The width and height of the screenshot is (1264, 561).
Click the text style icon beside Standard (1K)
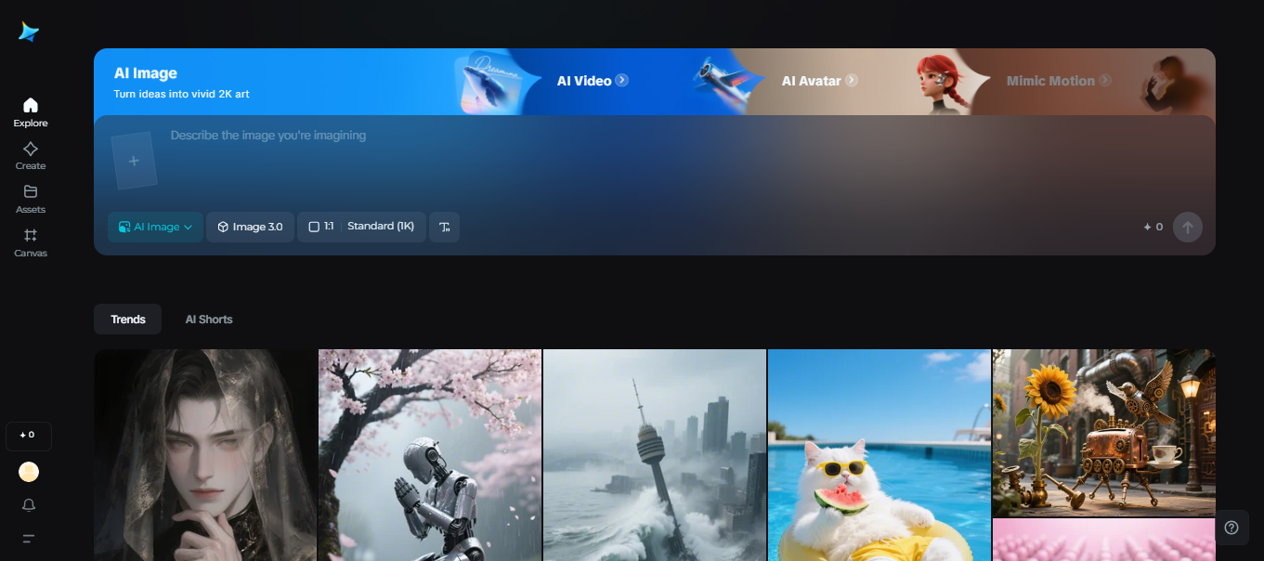(x=444, y=226)
